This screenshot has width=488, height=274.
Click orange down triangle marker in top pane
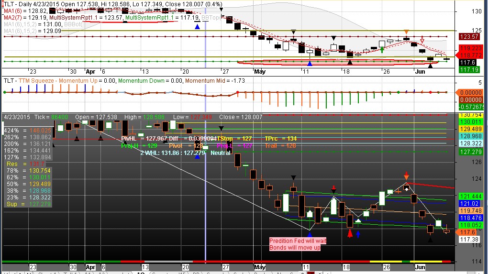406,32
